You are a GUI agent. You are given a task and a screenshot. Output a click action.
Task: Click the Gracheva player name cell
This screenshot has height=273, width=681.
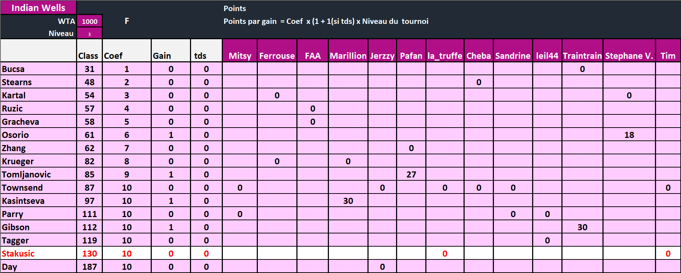pos(38,122)
